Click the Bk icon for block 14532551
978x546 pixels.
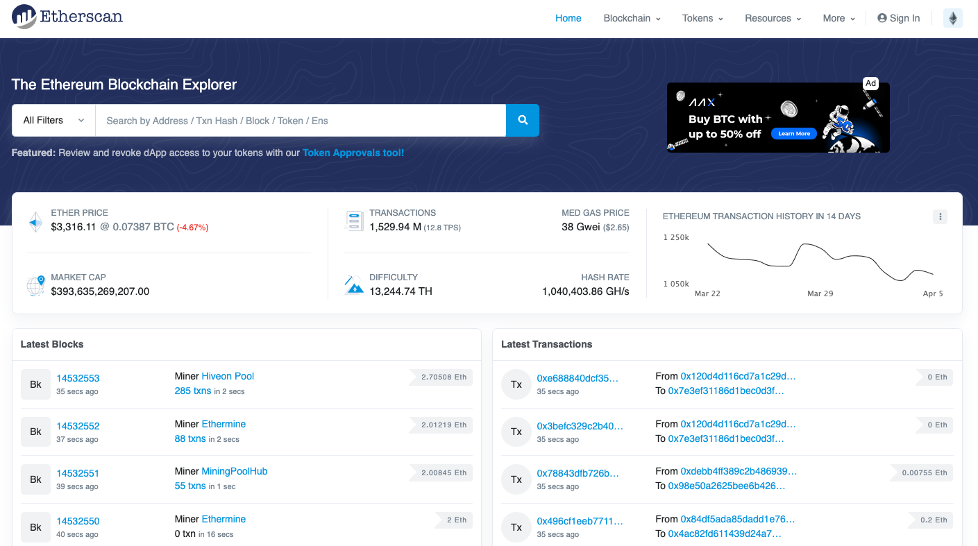[x=35, y=479]
